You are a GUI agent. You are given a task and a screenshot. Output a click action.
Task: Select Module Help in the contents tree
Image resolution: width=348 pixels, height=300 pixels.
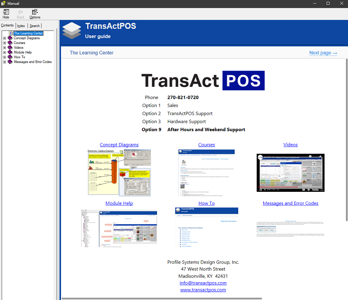[x=23, y=52]
